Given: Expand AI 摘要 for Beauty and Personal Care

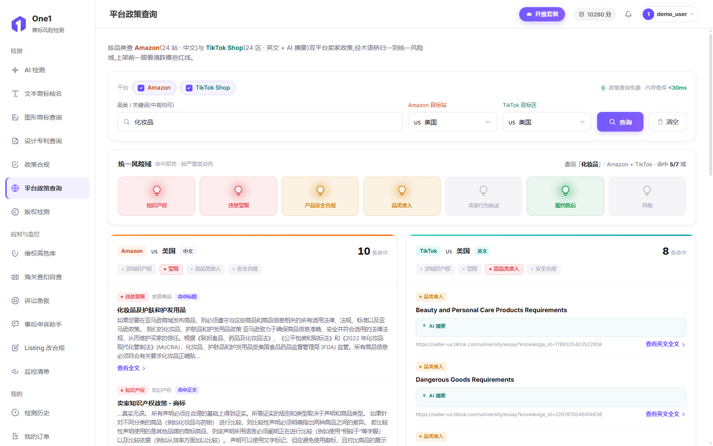Looking at the screenshot, I should coord(551,327).
